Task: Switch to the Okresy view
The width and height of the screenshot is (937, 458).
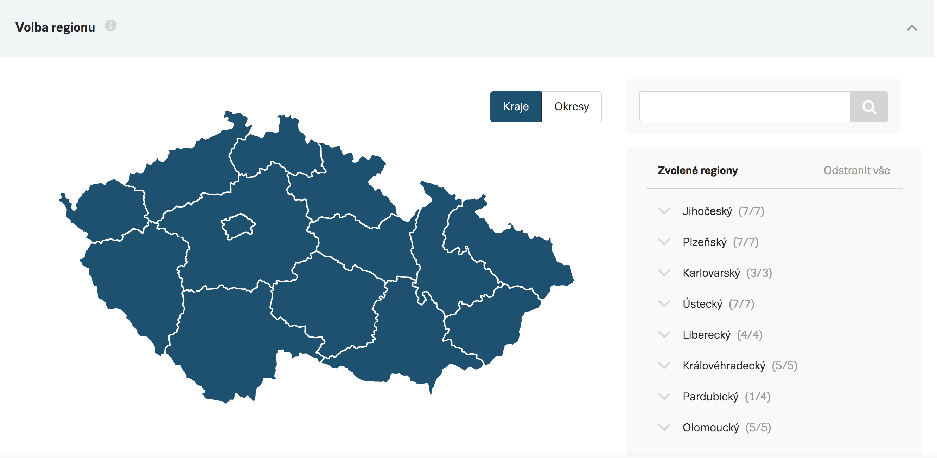Action: (x=572, y=107)
